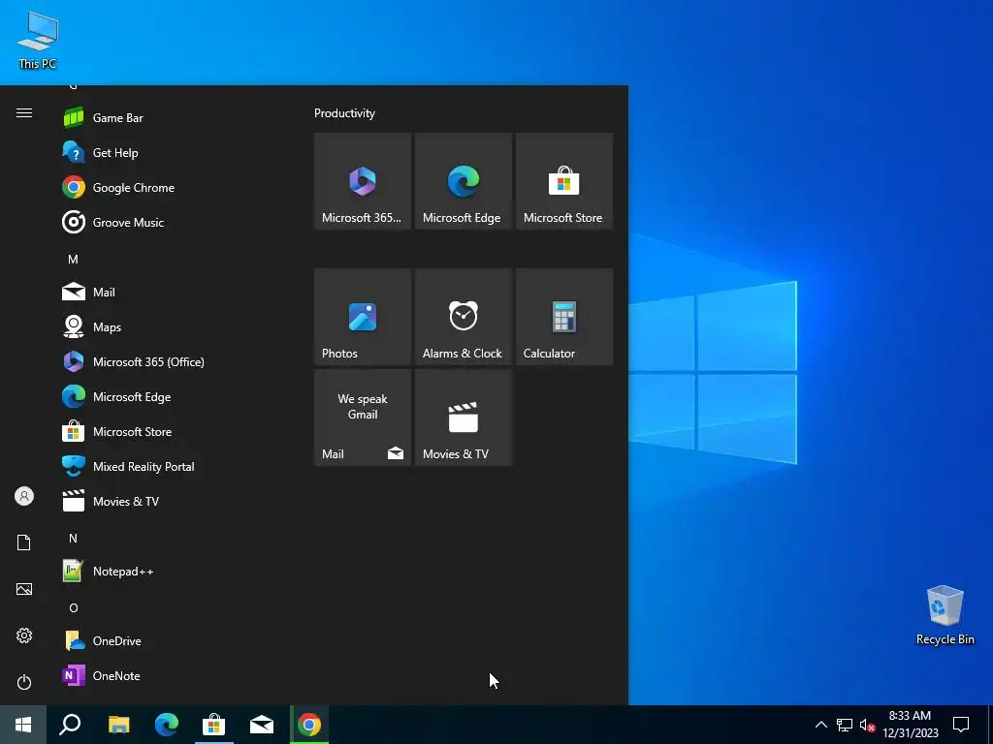Click the Productivity group title
The image size is (993, 744).
point(344,113)
